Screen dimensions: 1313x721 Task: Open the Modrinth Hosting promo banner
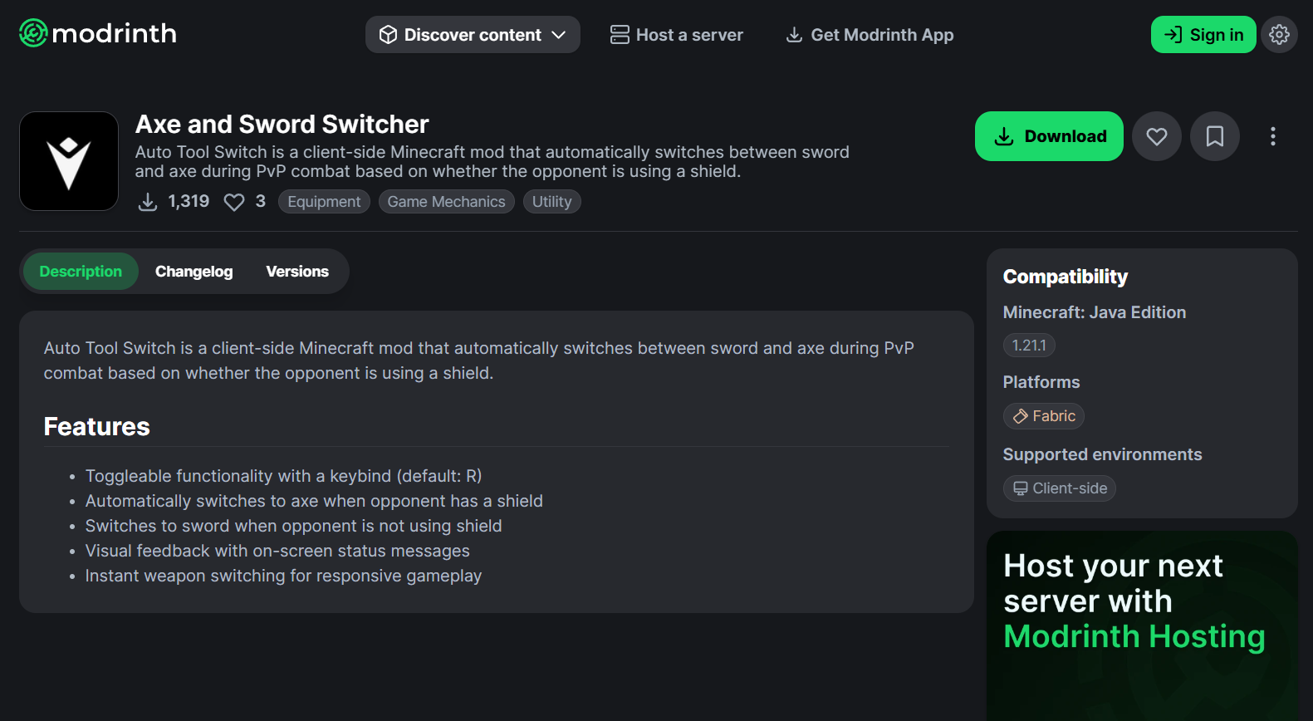1142,625
